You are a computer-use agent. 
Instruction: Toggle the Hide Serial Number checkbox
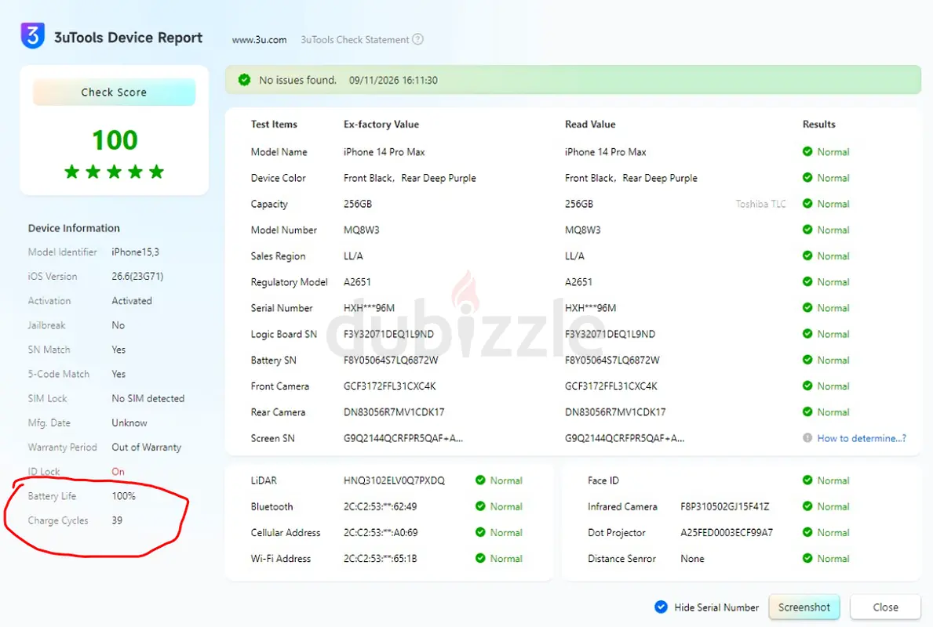pos(661,607)
